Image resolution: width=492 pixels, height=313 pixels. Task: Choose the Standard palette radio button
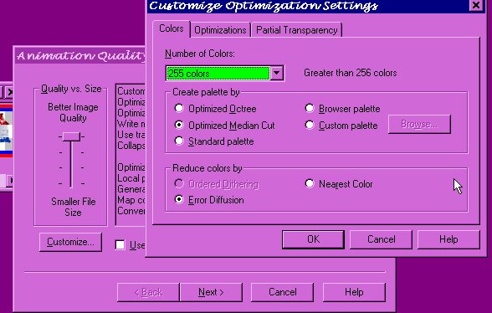tap(179, 141)
